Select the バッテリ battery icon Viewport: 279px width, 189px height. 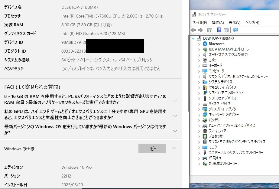[205, 120]
